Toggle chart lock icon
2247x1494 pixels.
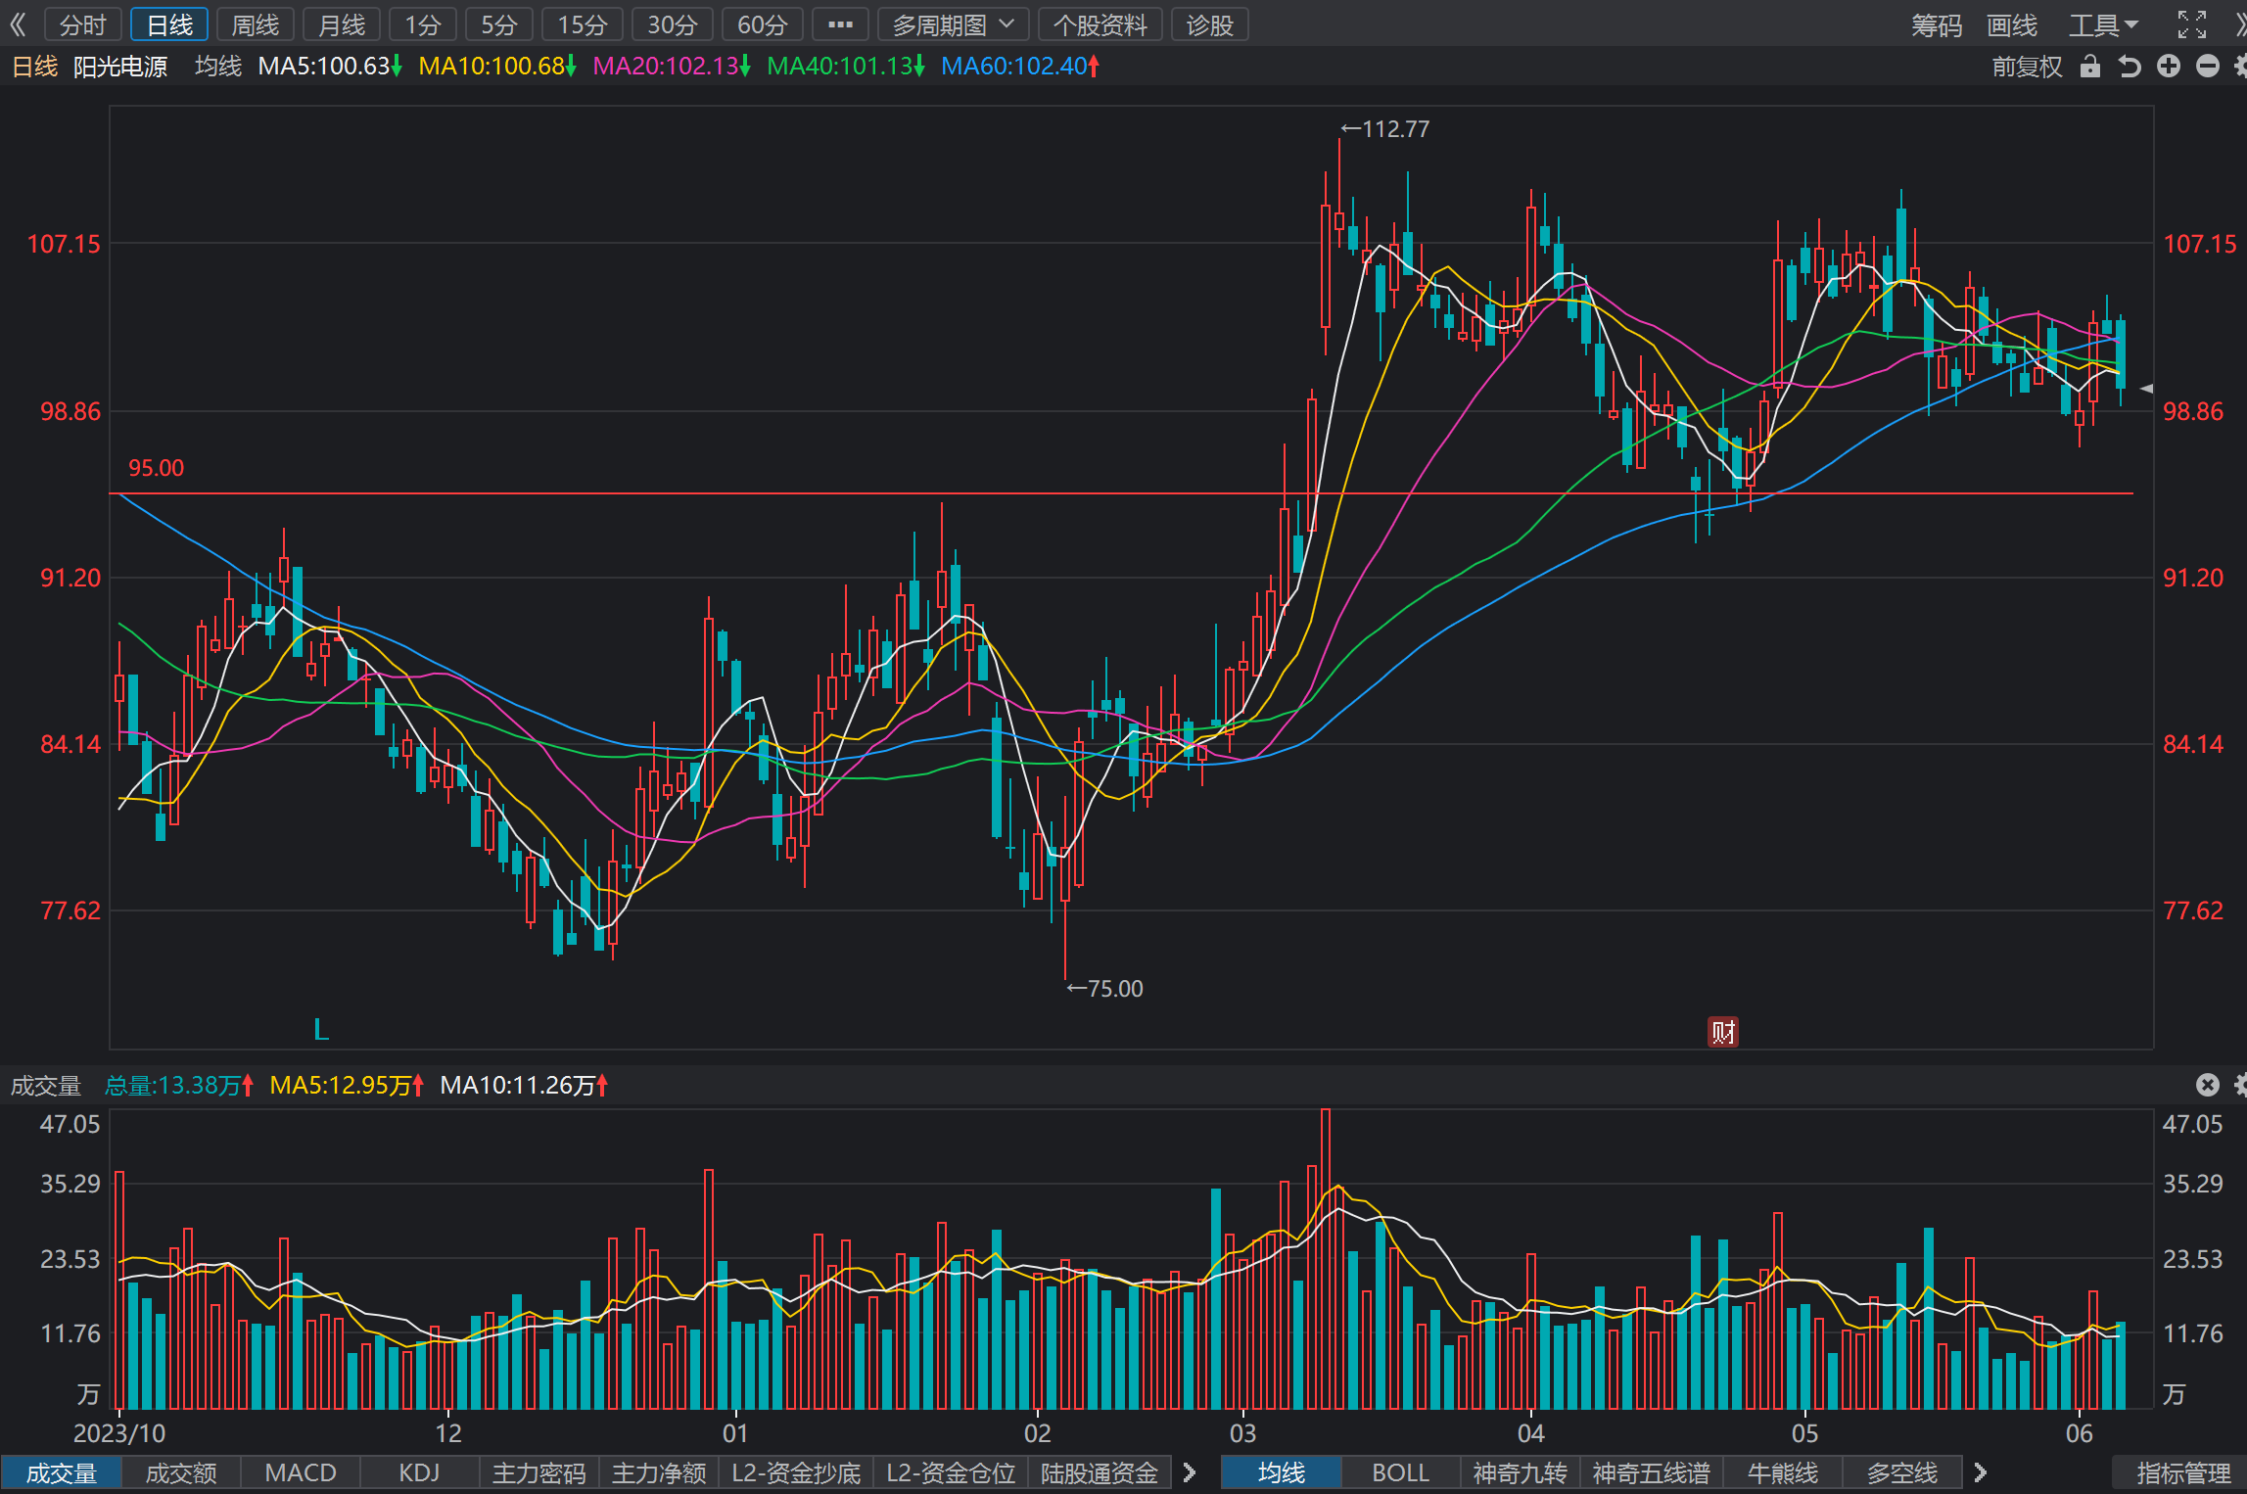2090,67
